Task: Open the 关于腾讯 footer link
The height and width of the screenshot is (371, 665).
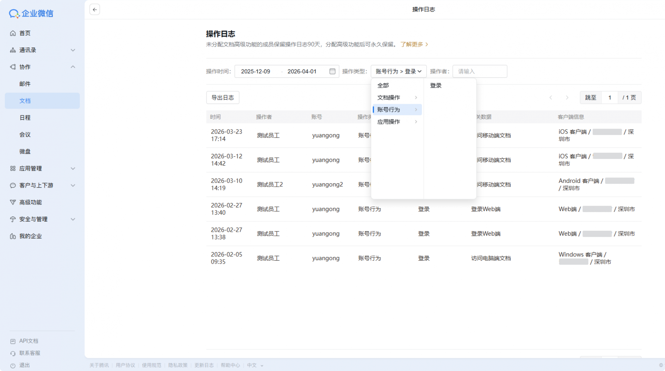Action: 99,365
